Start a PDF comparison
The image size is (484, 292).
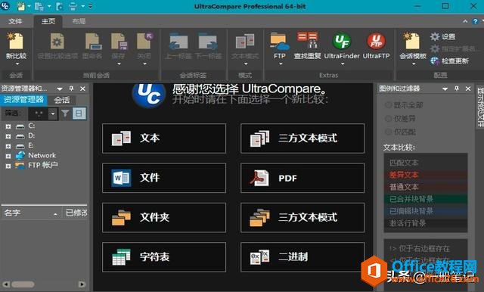(x=302, y=178)
